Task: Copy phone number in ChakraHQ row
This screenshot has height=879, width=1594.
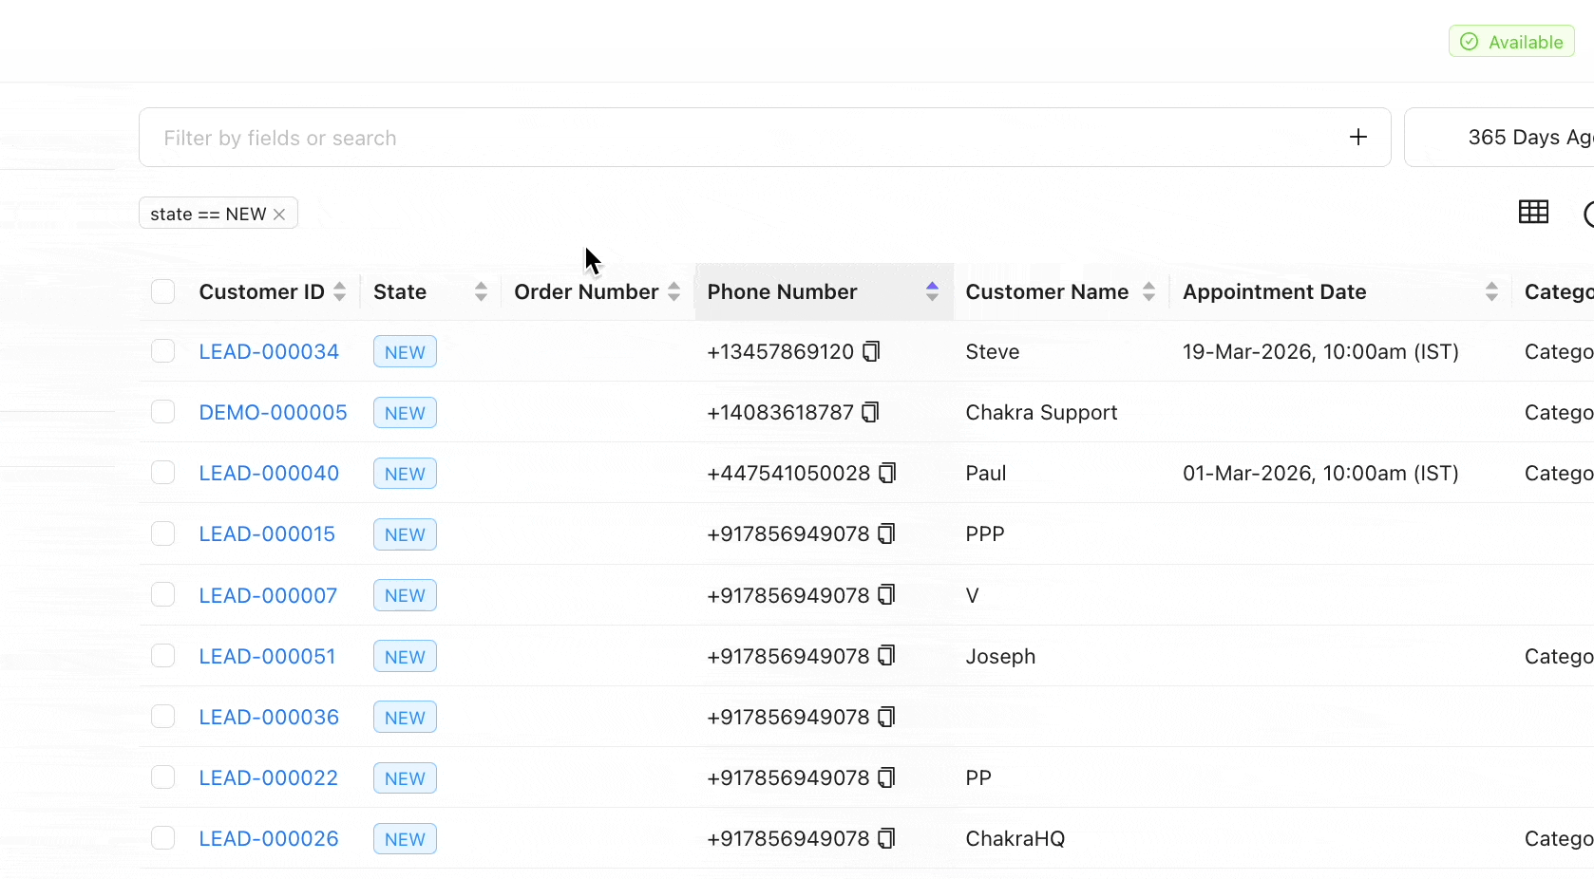Action: (886, 839)
